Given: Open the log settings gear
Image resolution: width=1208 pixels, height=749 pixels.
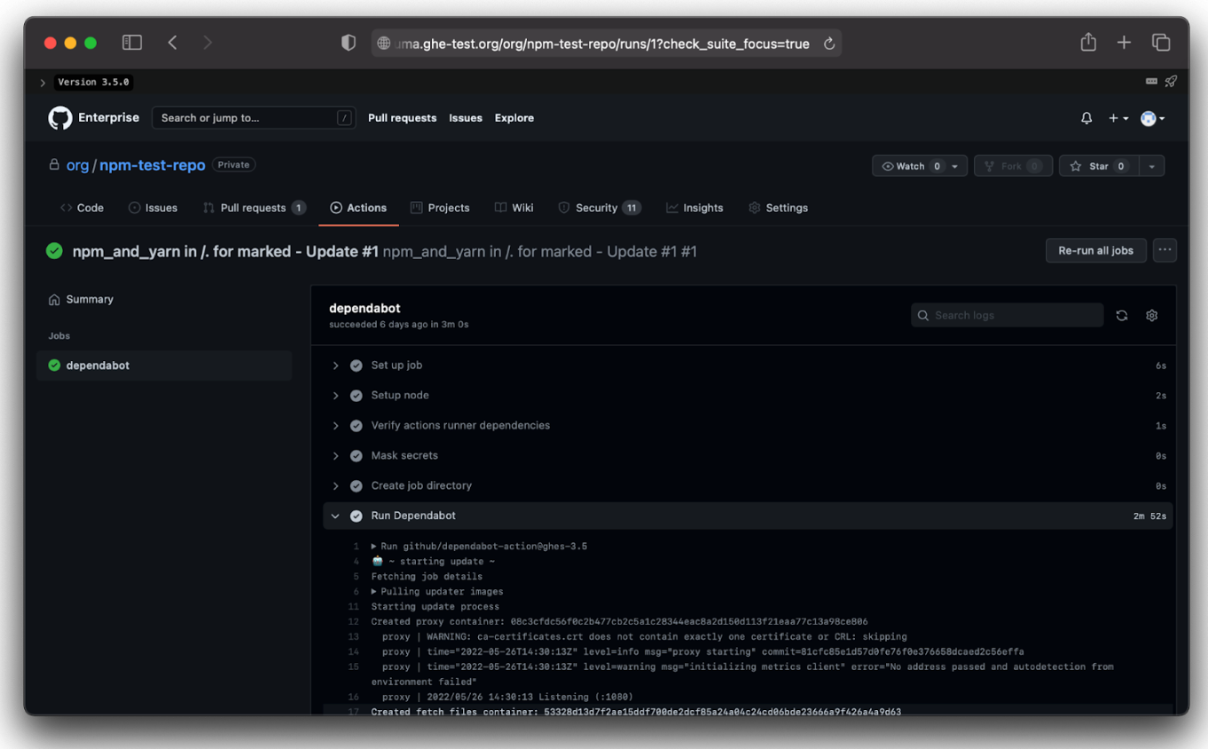Looking at the screenshot, I should 1151,315.
